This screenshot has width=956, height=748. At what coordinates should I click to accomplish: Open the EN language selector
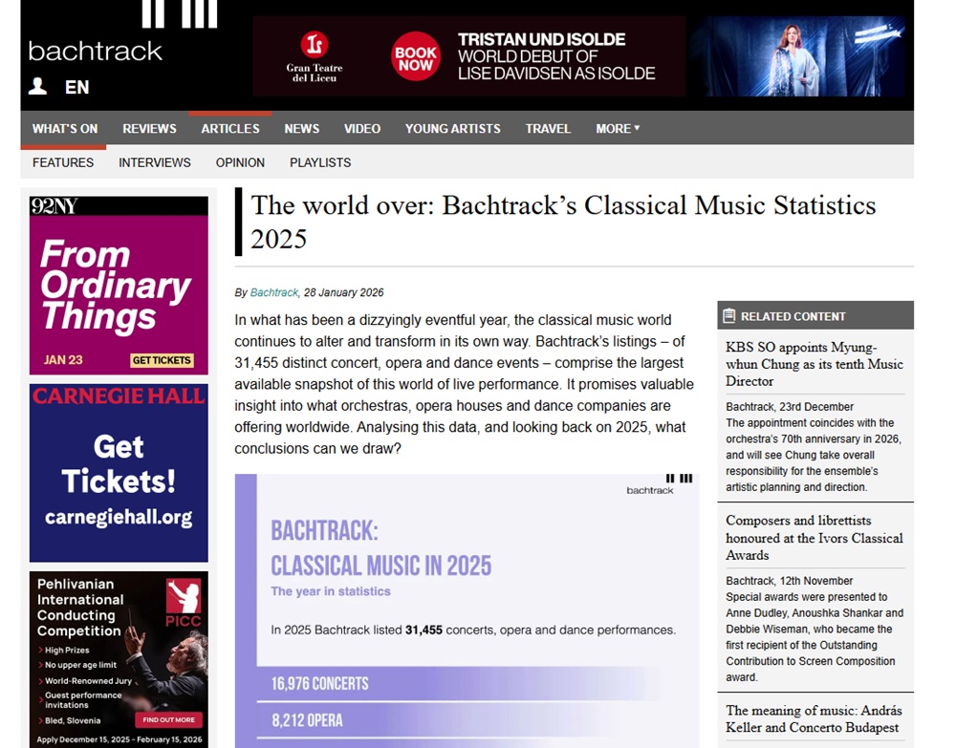click(76, 87)
